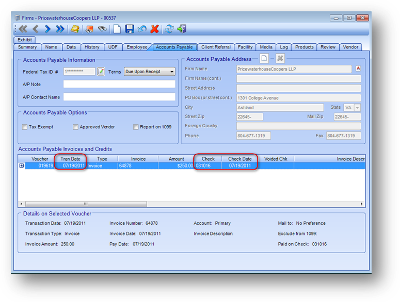Enable the Report on 1099 checkbox
The image size is (400, 302).
[x=136, y=127]
